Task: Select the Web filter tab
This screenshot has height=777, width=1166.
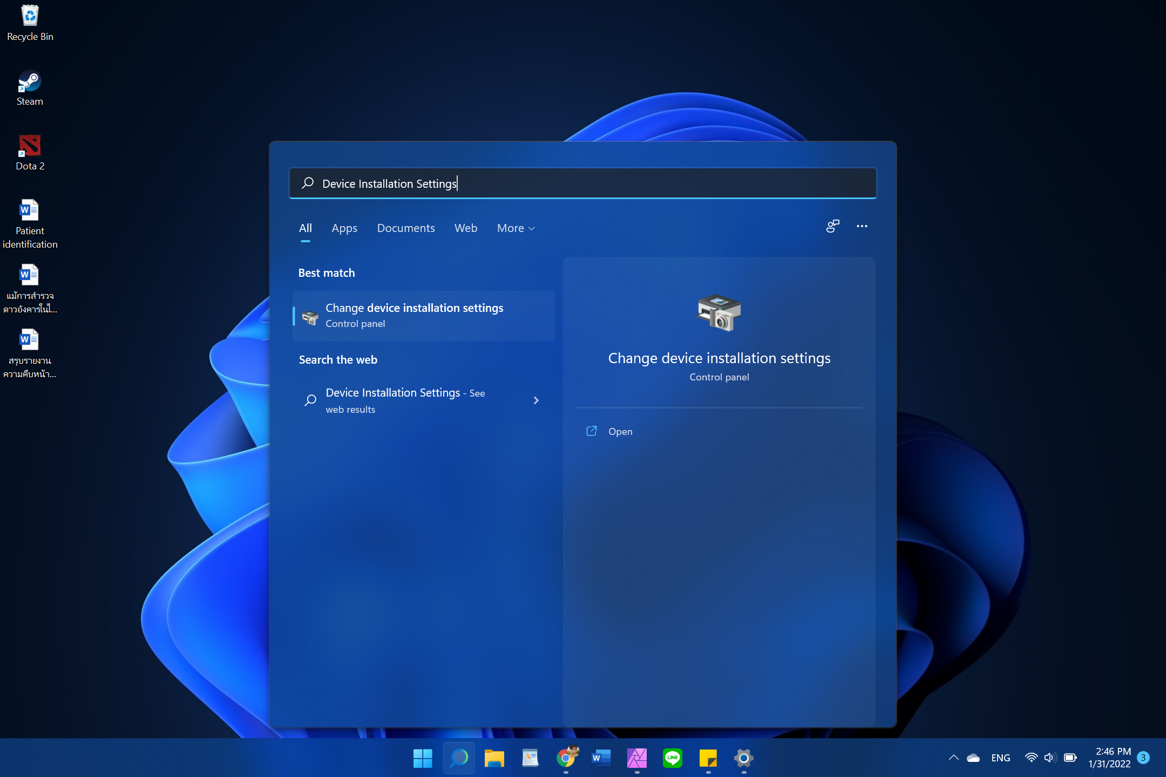Action: pos(465,228)
